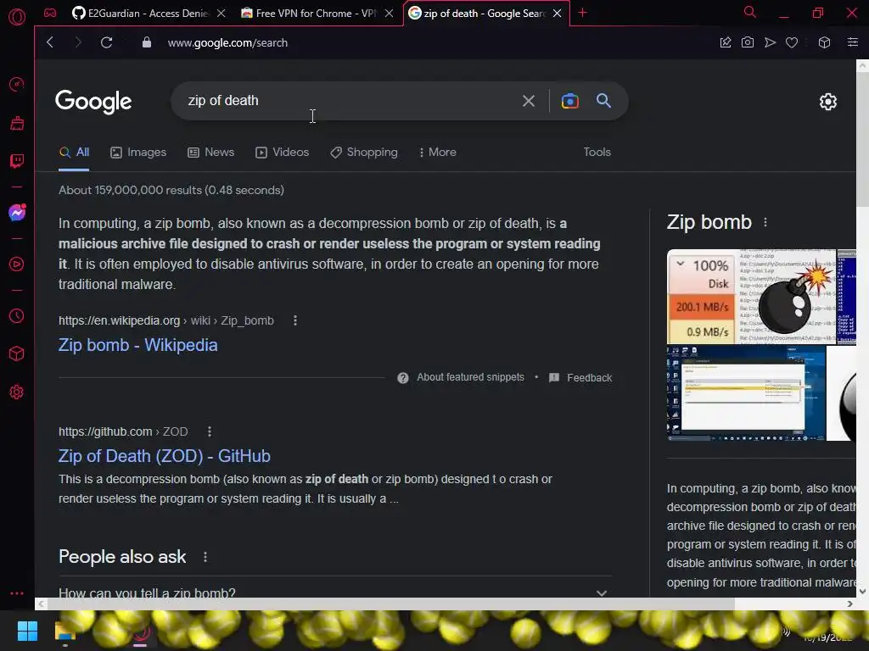Image resolution: width=869 pixels, height=651 pixels.
Task: Open GX Cleaner broom icon in sidebar
Action: [x=17, y=123]
